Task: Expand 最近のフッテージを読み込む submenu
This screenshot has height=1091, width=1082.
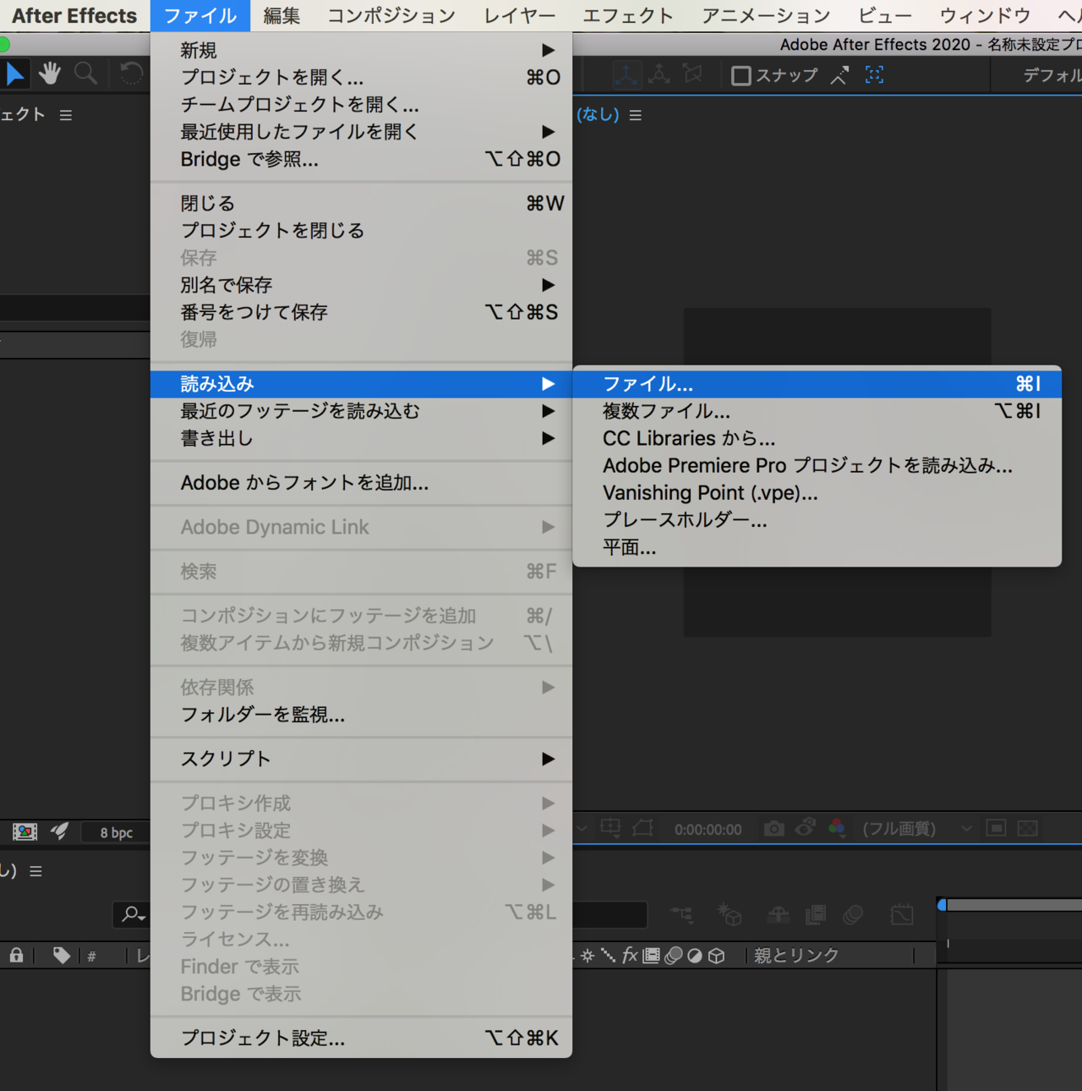Action: 361,411
